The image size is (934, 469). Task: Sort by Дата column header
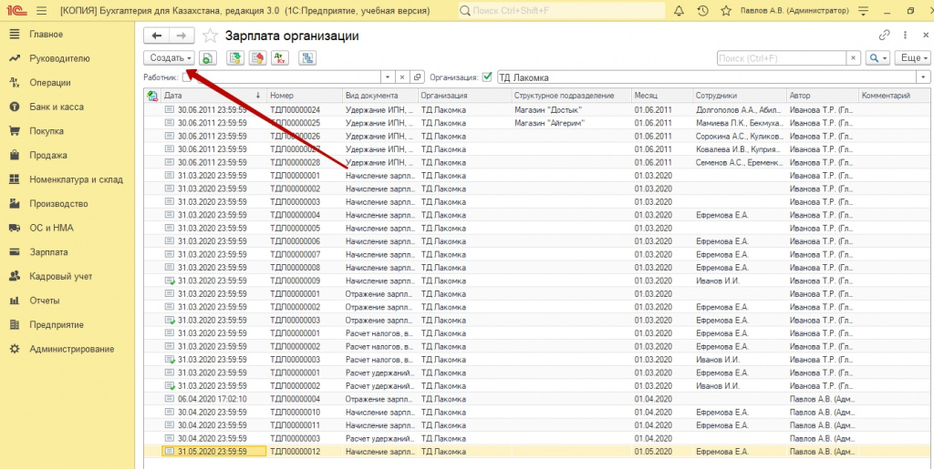point(213,95)
